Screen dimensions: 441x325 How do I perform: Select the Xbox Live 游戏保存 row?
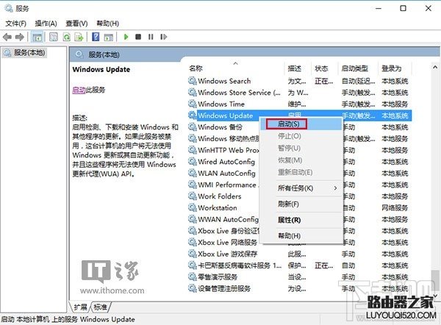(x=299, y=254)
